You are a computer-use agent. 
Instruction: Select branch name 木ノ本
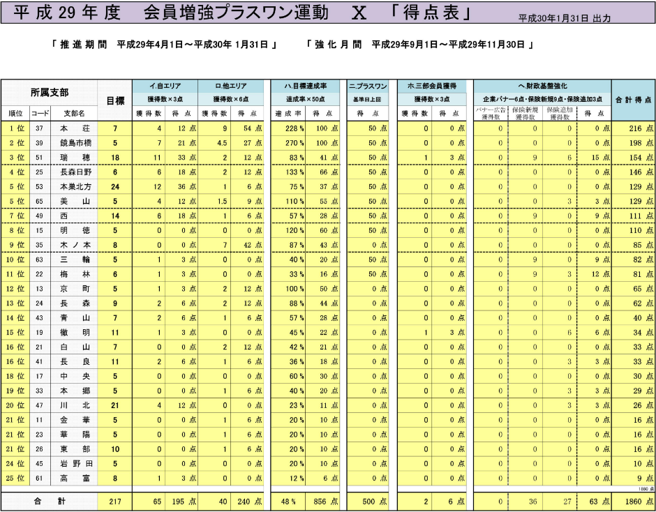pyautogui.click(x=75, y=245)
